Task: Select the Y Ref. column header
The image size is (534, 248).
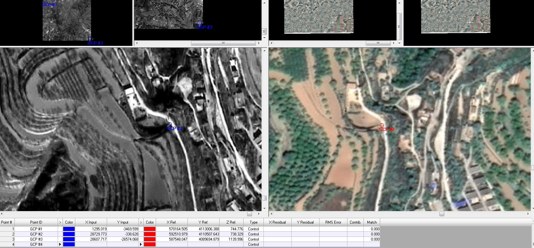Action: pos(204,222)
